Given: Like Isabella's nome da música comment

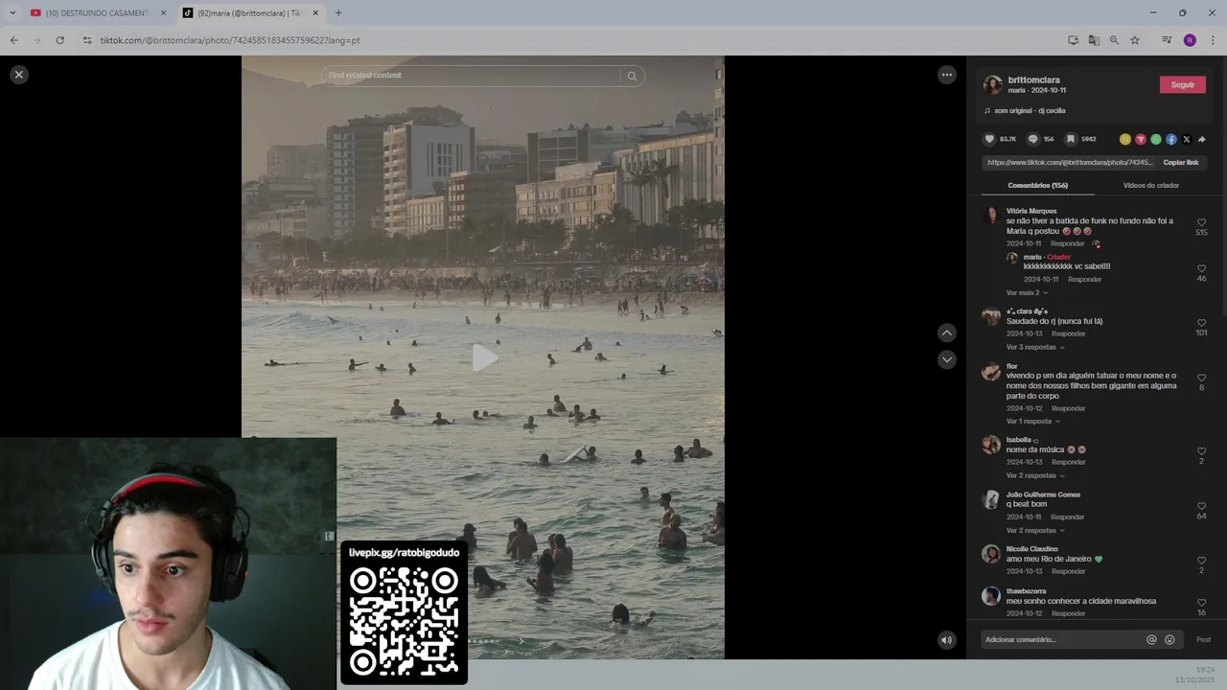Looking at the screenshot, I should [1201, 451].
